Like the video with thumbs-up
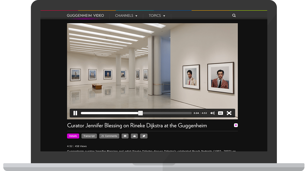This screenshot has width=308, height=171. pos(134,136)
